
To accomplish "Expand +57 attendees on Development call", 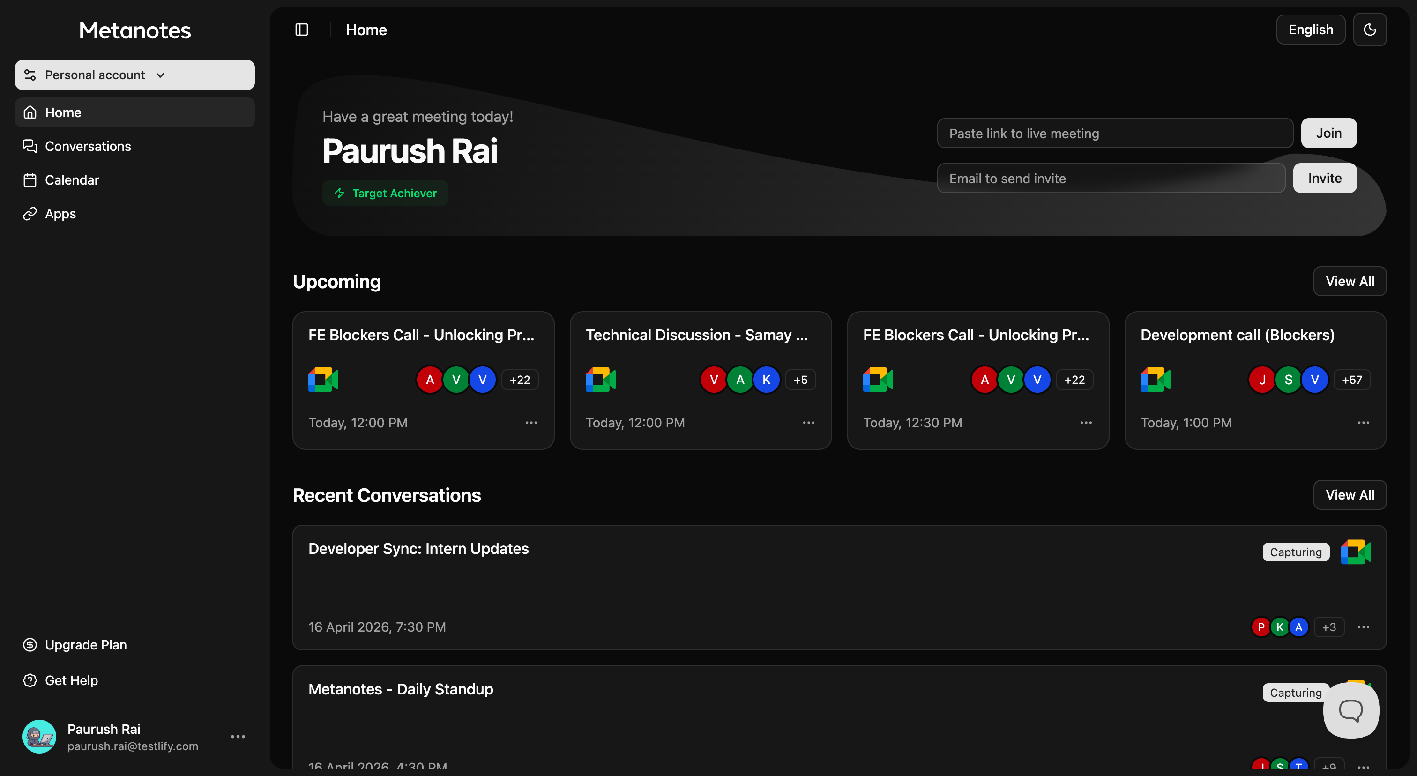I will click(1351, 380).
